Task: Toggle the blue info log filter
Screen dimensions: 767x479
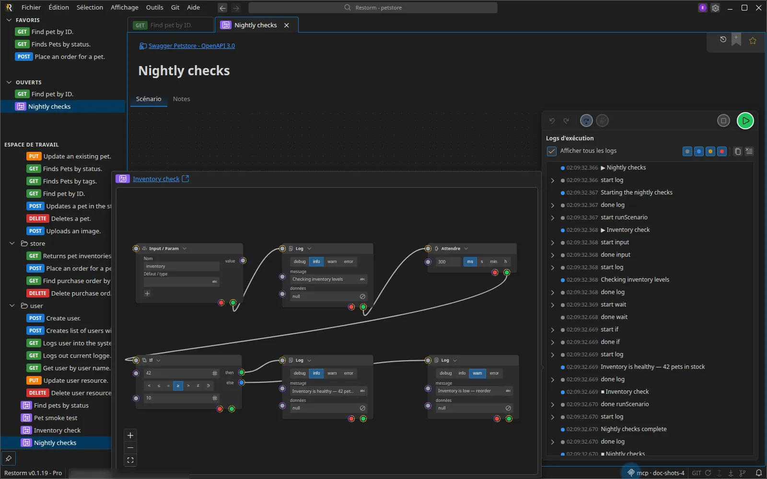Action: point(699,151)
